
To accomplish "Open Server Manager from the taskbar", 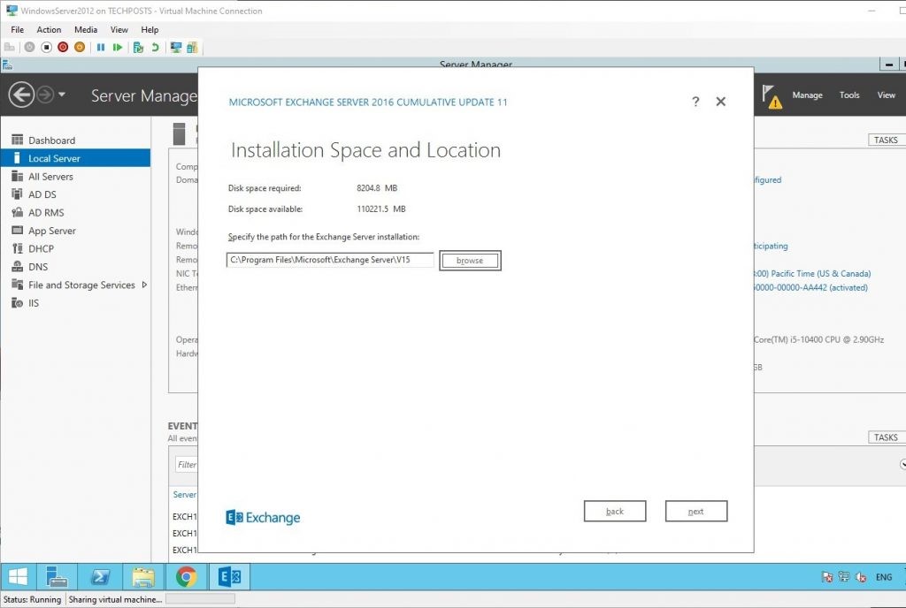I will (x=57, y=577).
